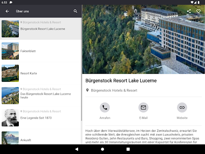Tap Android back navigation button
The width and height of the screenshot is (205, 154).
click(77, 149)
